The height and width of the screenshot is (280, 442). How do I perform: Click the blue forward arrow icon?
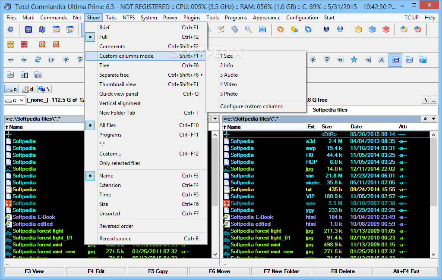click(x=24, y=59)
